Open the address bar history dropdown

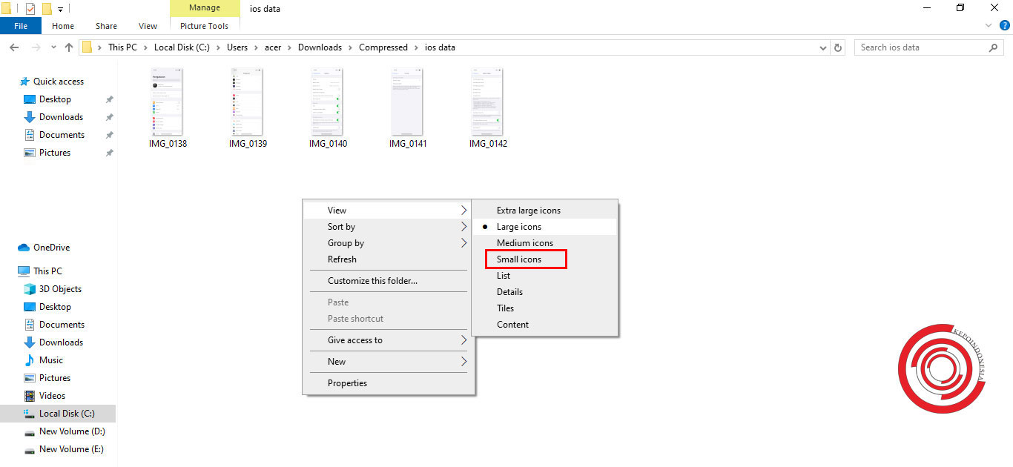pyautogui.click(x=822, y=47)
